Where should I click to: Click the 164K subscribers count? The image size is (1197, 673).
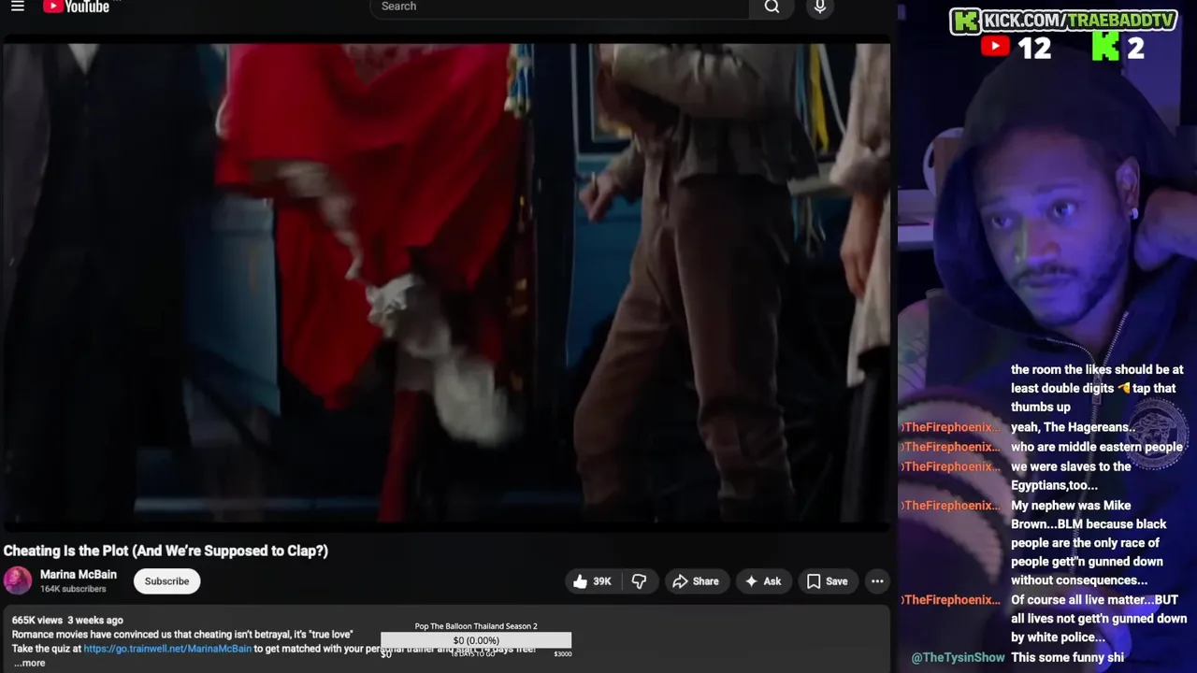(x=73, y=589)
